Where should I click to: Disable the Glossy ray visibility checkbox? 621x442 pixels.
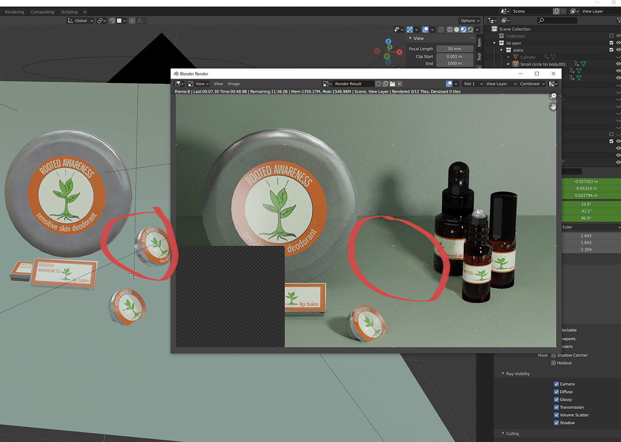pyautogui.click(x=556, y=399)
